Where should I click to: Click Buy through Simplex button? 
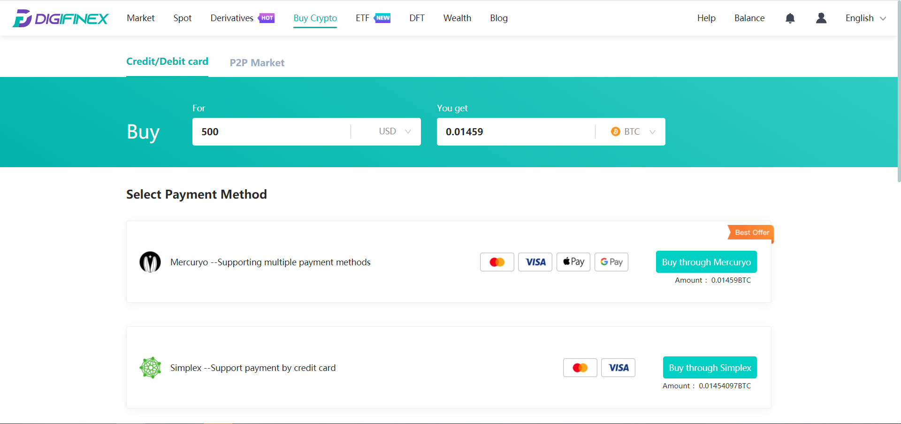click(x=710, y=368)
